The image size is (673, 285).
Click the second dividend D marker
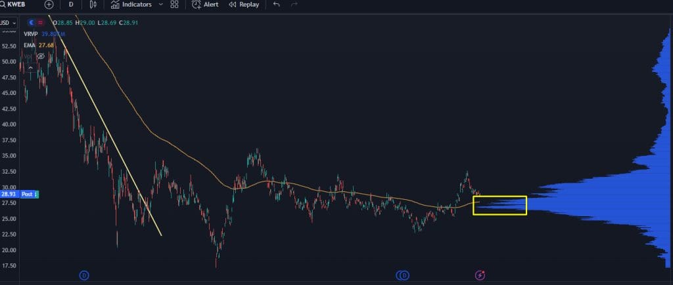click(405, 275)
